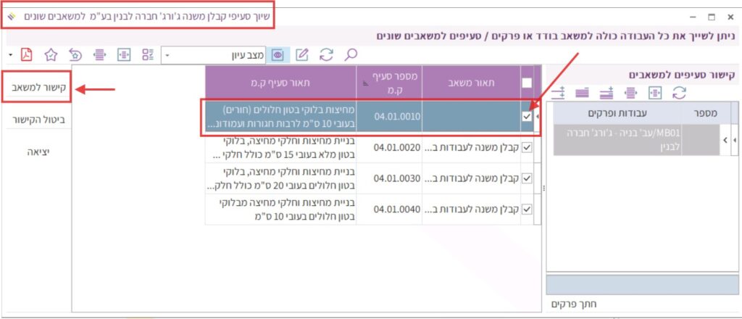The image size is (742, 319).
Task: Open the small arrow dropdown beside the PDF icon
Action: (x=10, y=54)
